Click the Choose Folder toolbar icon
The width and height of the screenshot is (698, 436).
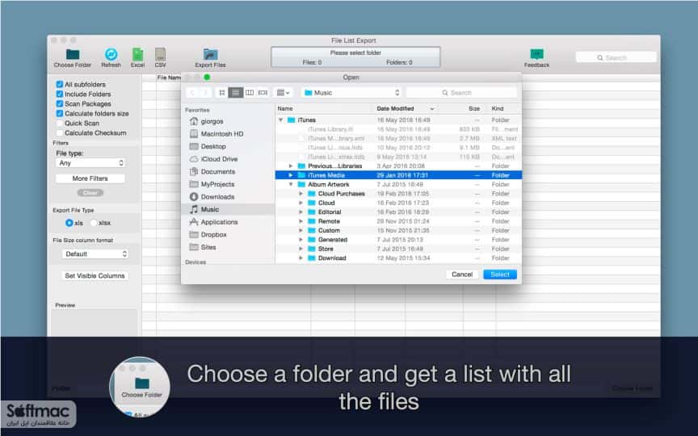click(73, 55)
